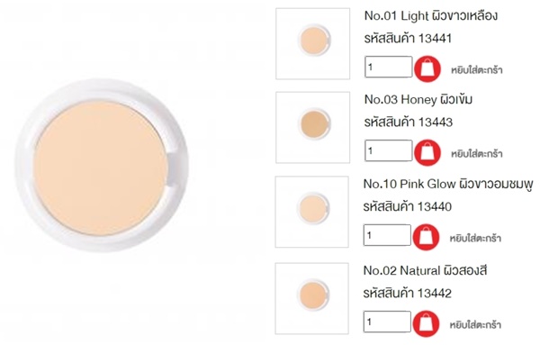Image resolution: width=540 pixels, height=345 pixels.
Task: Click red shopping bag icon for No.03 Honey
Action: coord(427,152)
